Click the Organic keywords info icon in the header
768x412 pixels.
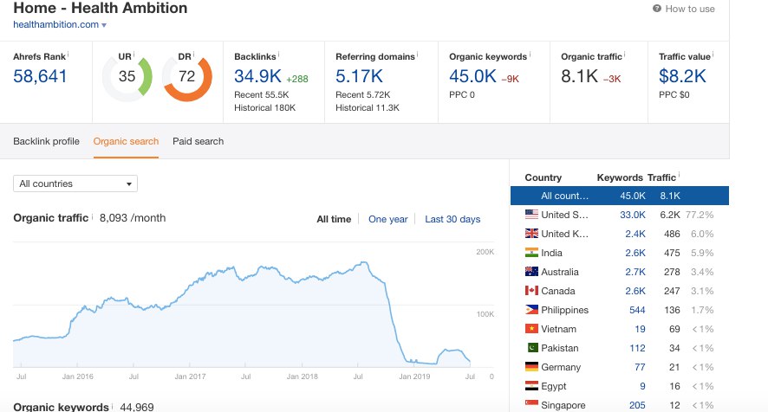click(x=530, y=54)
